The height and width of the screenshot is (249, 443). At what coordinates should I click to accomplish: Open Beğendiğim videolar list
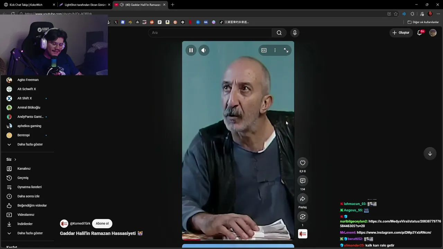(27, 205)
